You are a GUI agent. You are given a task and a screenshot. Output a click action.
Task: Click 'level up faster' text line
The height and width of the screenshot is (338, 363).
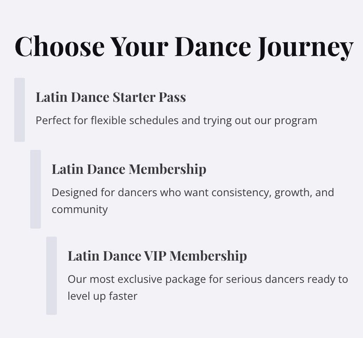tap(103, 296)
